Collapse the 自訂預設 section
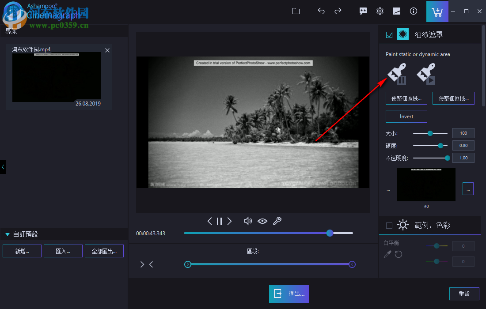The height and width of the screenshot is (309, 486). pyautogui.click(x=8, y=234)
